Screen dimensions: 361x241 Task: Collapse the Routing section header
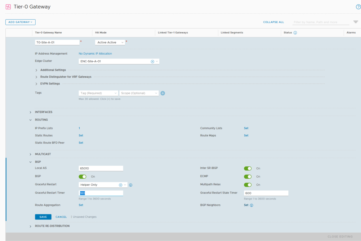click(31, 120)
